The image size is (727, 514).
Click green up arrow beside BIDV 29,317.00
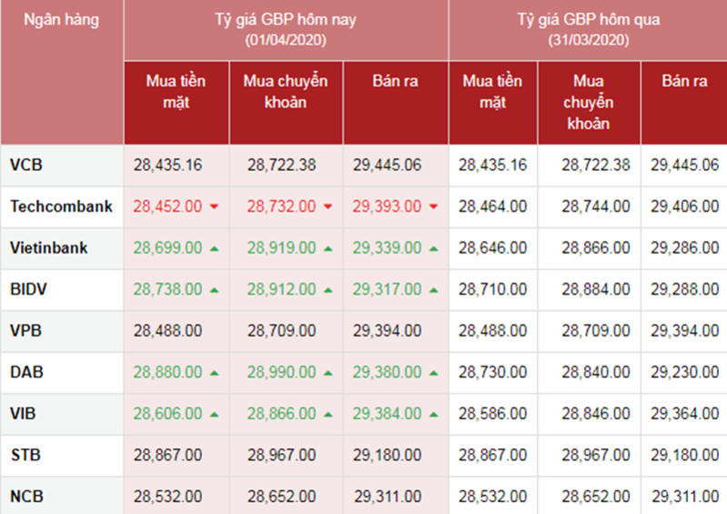click(433, 289)
